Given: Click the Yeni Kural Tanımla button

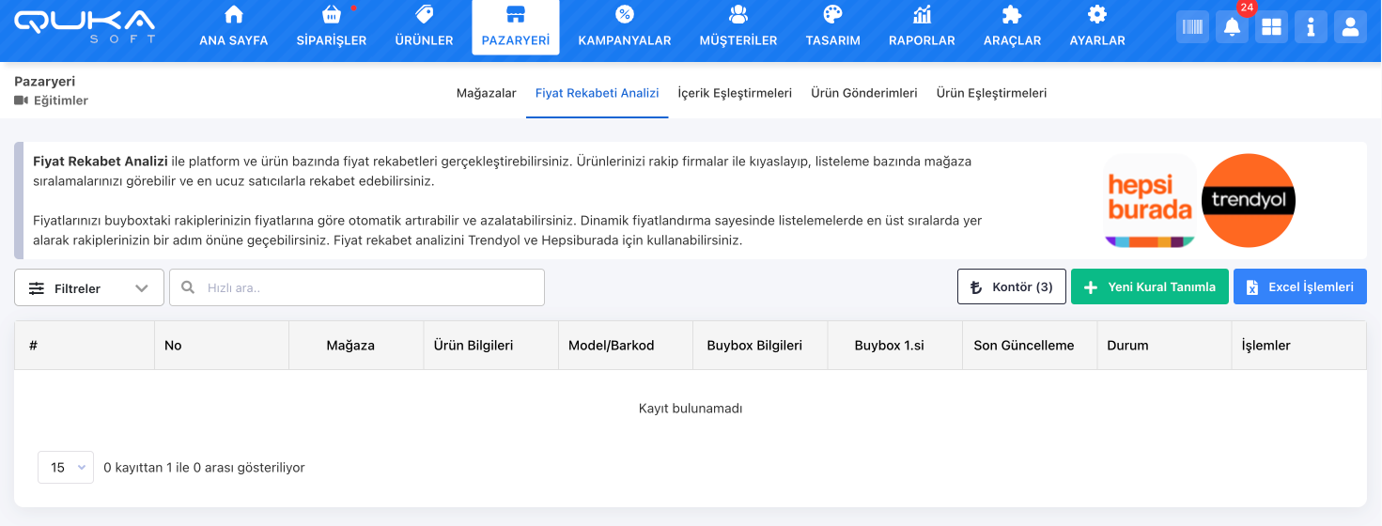Looking at the screenshot, I should click(x=1149, y=286).
